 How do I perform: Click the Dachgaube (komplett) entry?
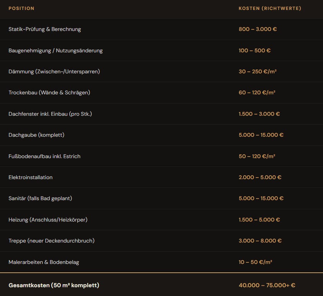click(x=36, y=135)
